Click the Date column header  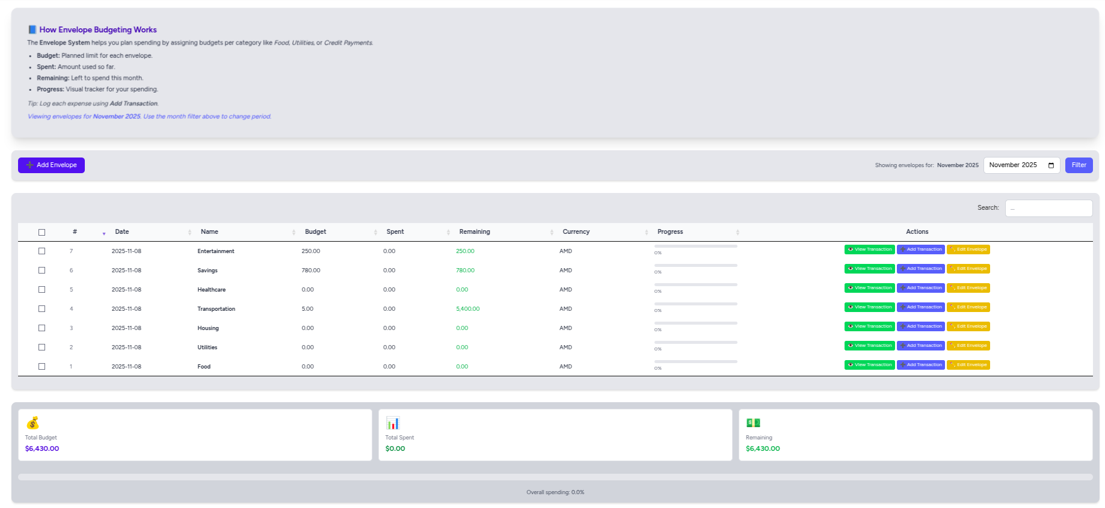[x=122, y=232]
